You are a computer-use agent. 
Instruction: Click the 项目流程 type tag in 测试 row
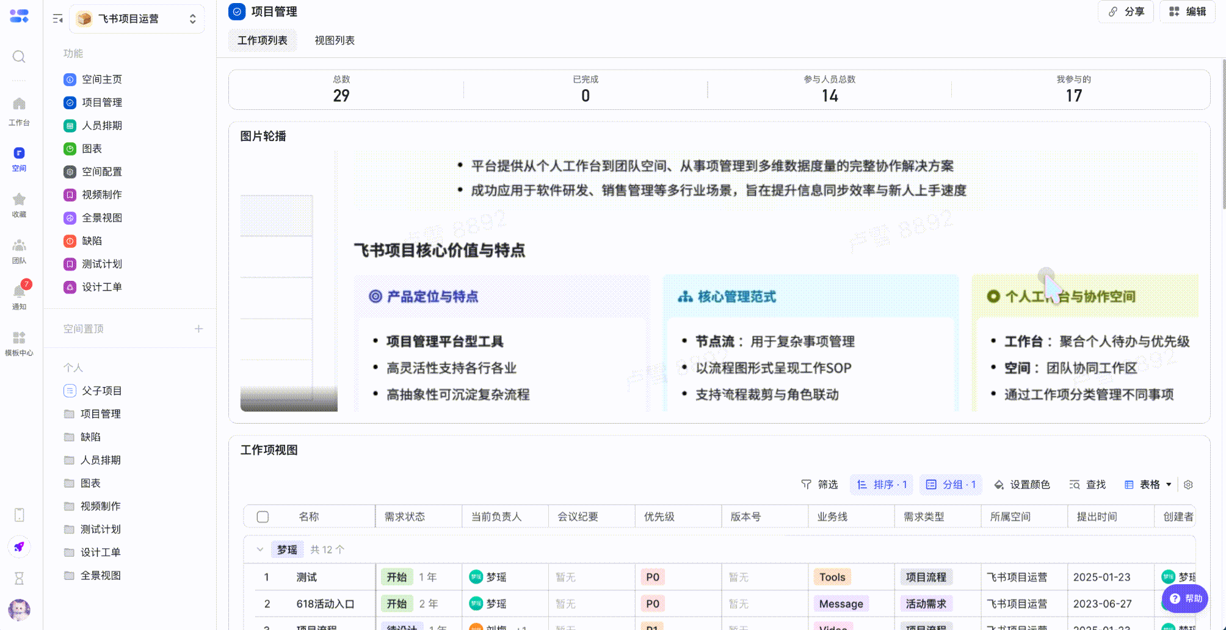point(926,577)
